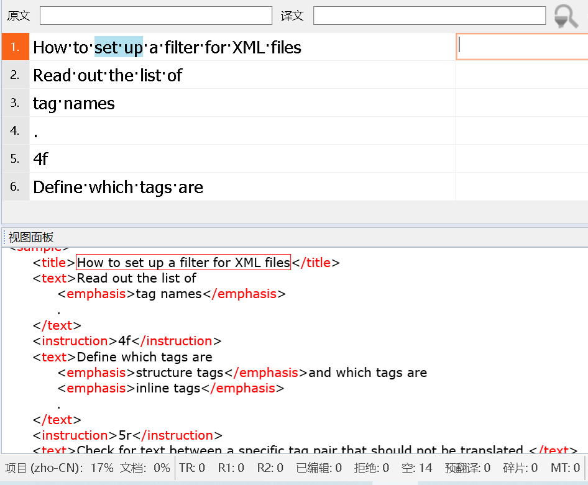This screenshot has width=588, height=485.
Task: Select segment number 3 row header
Action: point(16,102)
